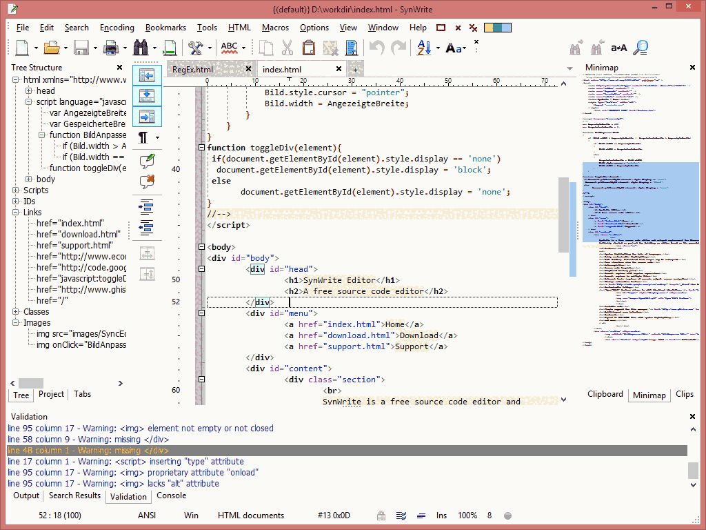Toggle the bottom output panel button
Image resolution: width=706 pixels, height=530 pixels.
tap(146, 95)
